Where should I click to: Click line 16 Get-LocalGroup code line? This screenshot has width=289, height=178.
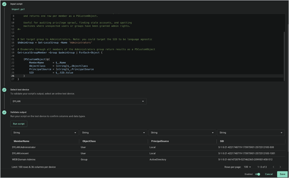(x=55, y=43)
